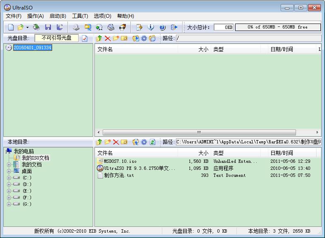Open the 选项(O) menu
Image resolution: width=325 pixels, height=238 pixels.
click(x=102, y=16)
